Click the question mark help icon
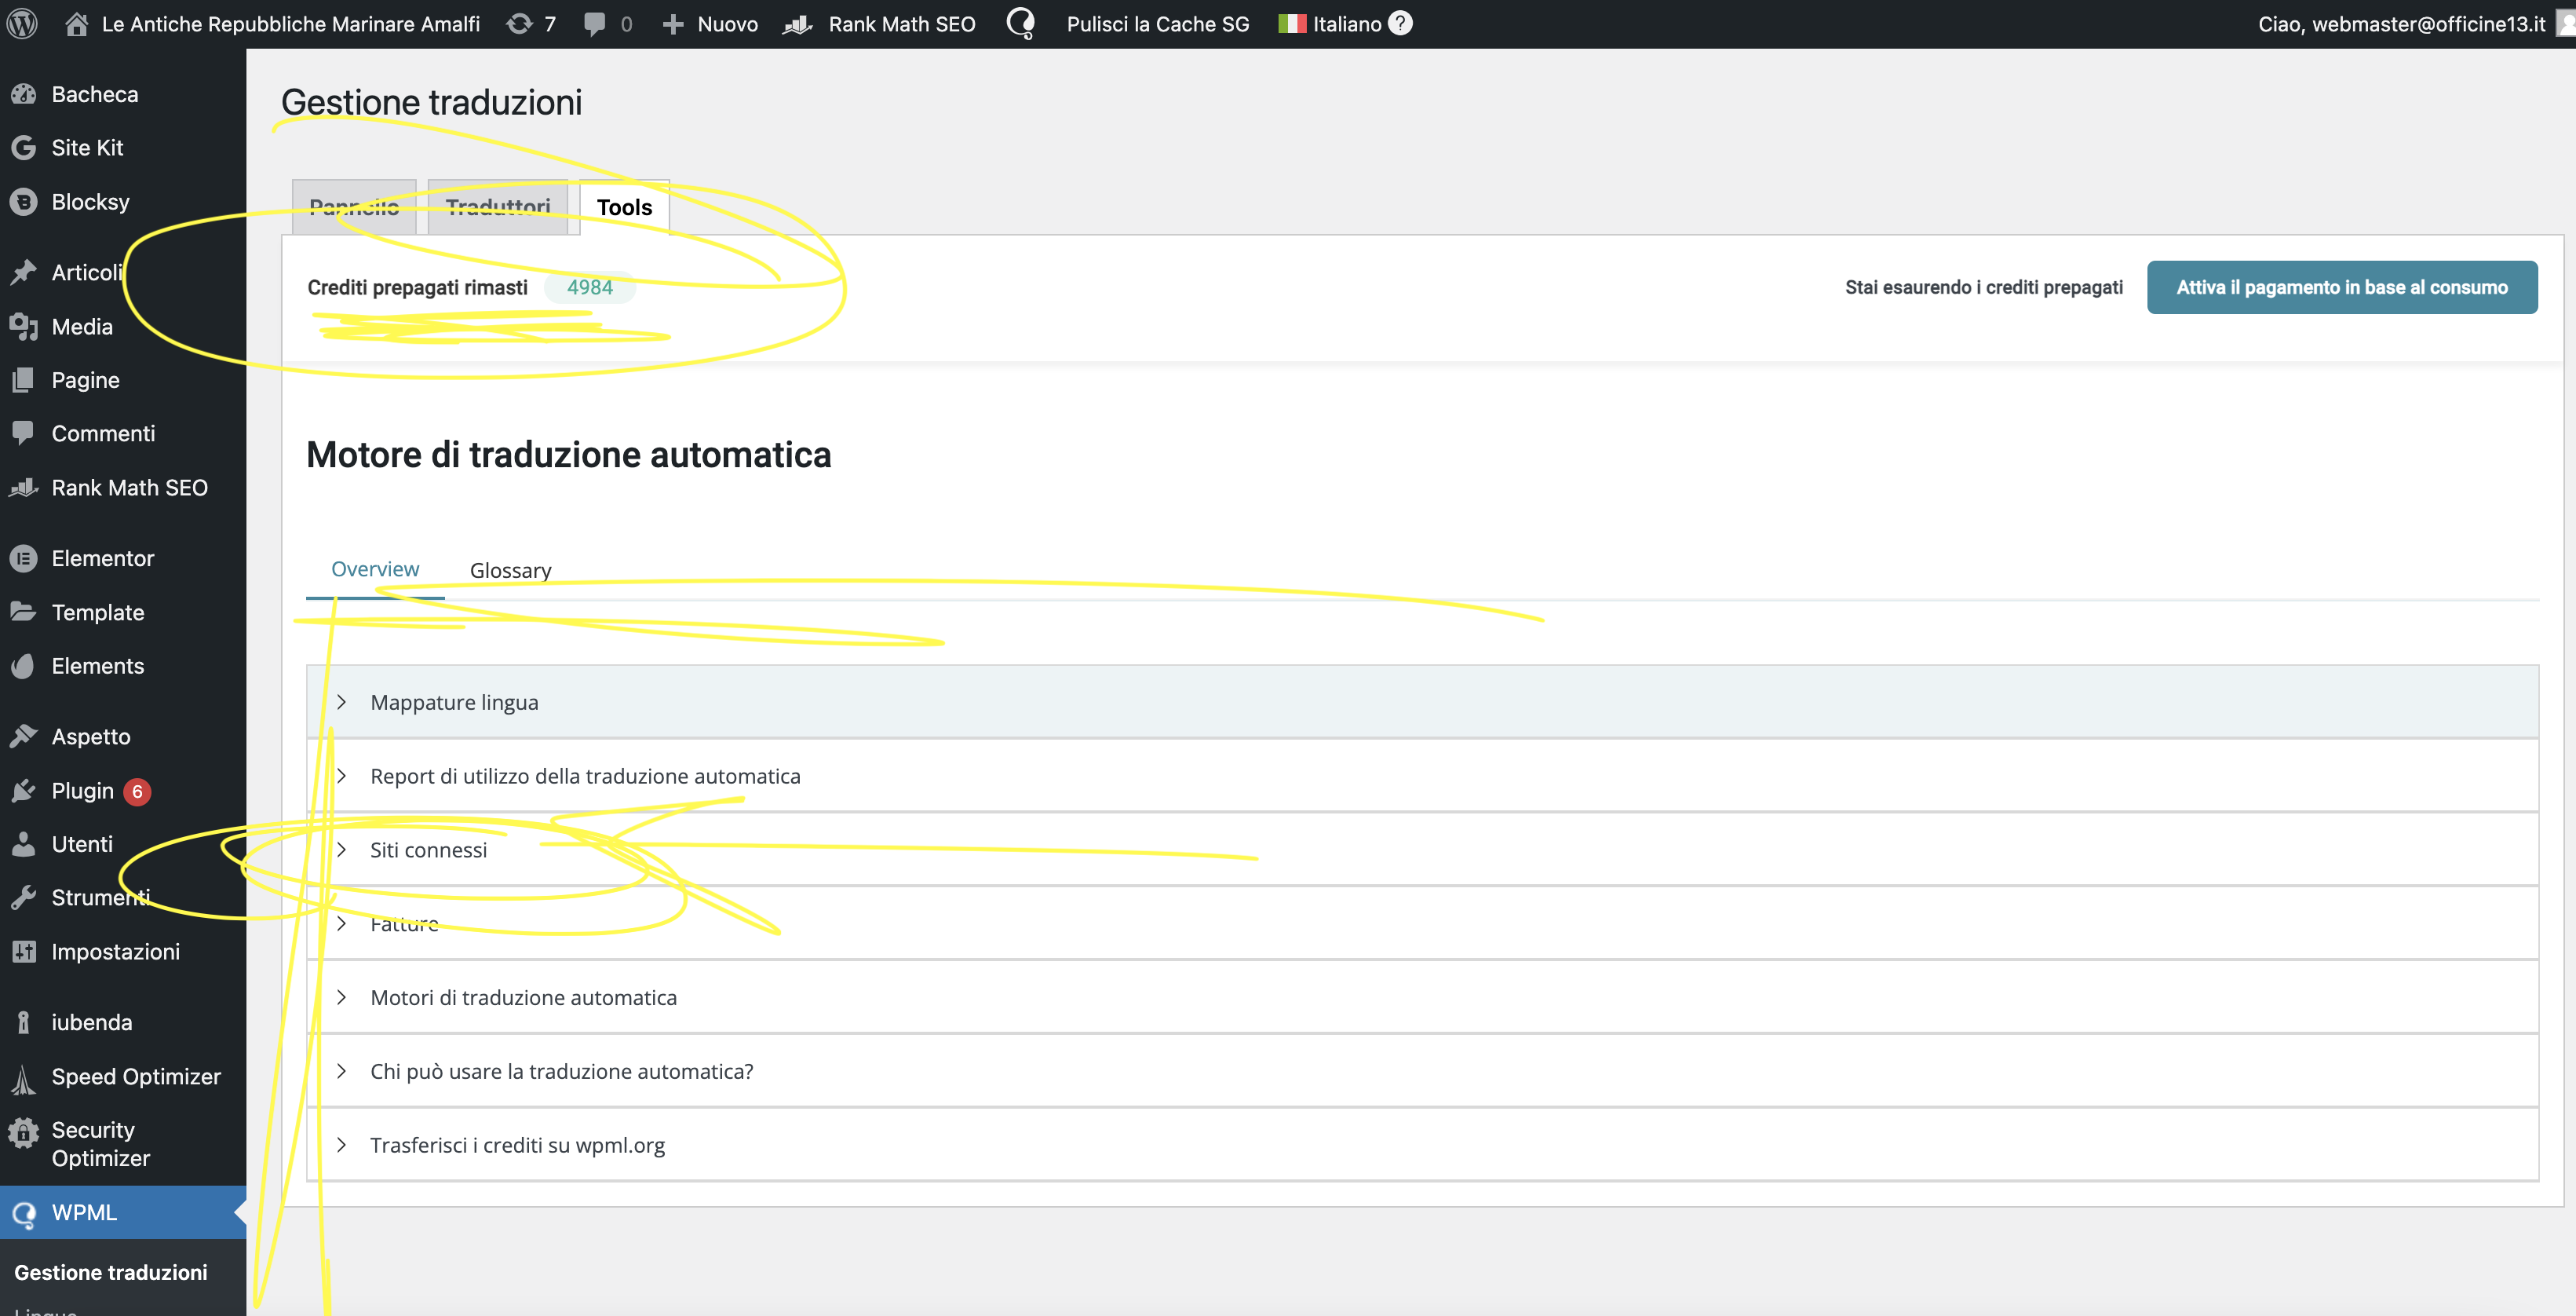Viewport: 2576px width, 1316px height. [1401, 22]
